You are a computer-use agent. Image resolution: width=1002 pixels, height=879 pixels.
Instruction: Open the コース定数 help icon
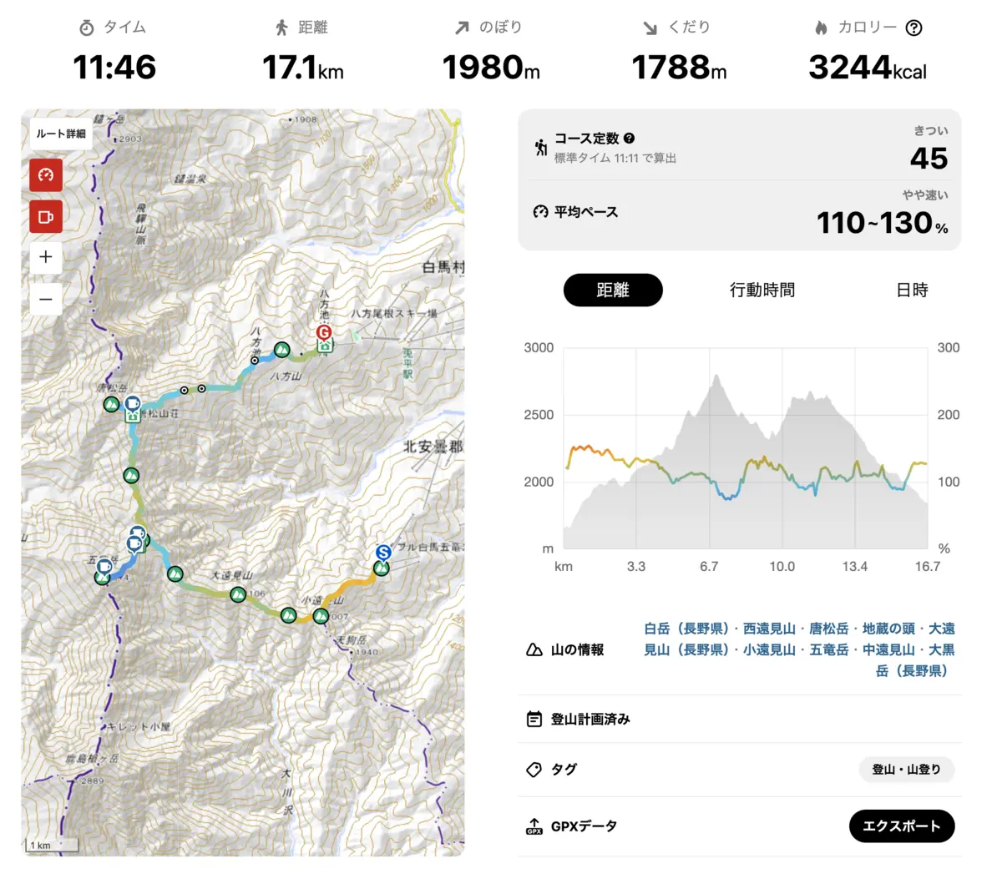(630, 139)
